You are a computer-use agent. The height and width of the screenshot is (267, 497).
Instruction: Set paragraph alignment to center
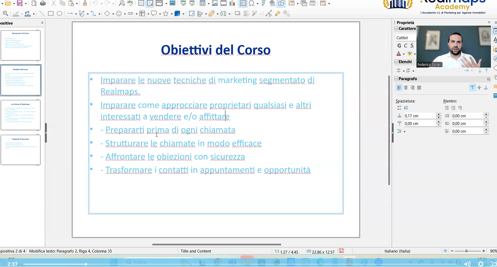406,88
